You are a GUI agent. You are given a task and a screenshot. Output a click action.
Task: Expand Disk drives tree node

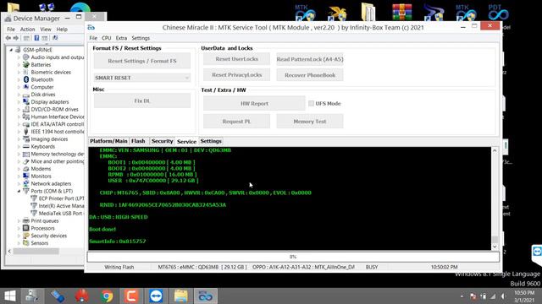click(19, 95)
